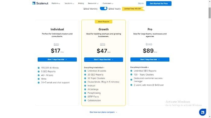Click the Scalenut logo icon
The image size is (211, 118).
(x=34, y=3)
